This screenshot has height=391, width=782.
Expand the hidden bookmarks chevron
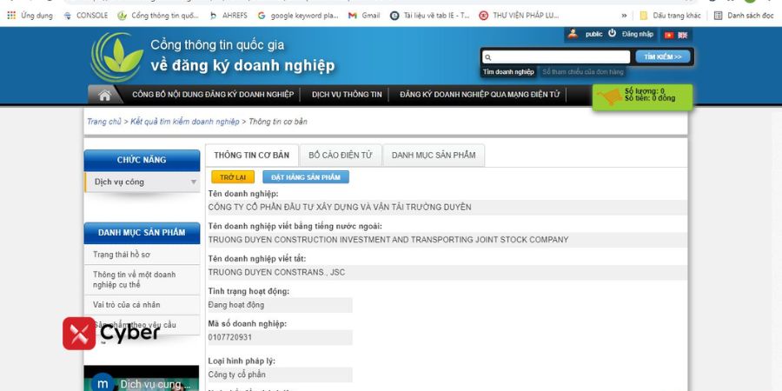click(624, 16)
